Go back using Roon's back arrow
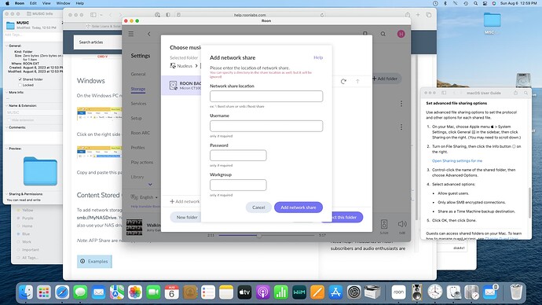 point(149,34)
